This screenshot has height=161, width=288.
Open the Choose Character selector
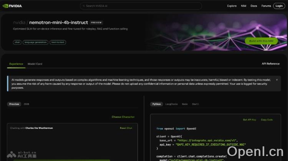(x=123, y=117)
